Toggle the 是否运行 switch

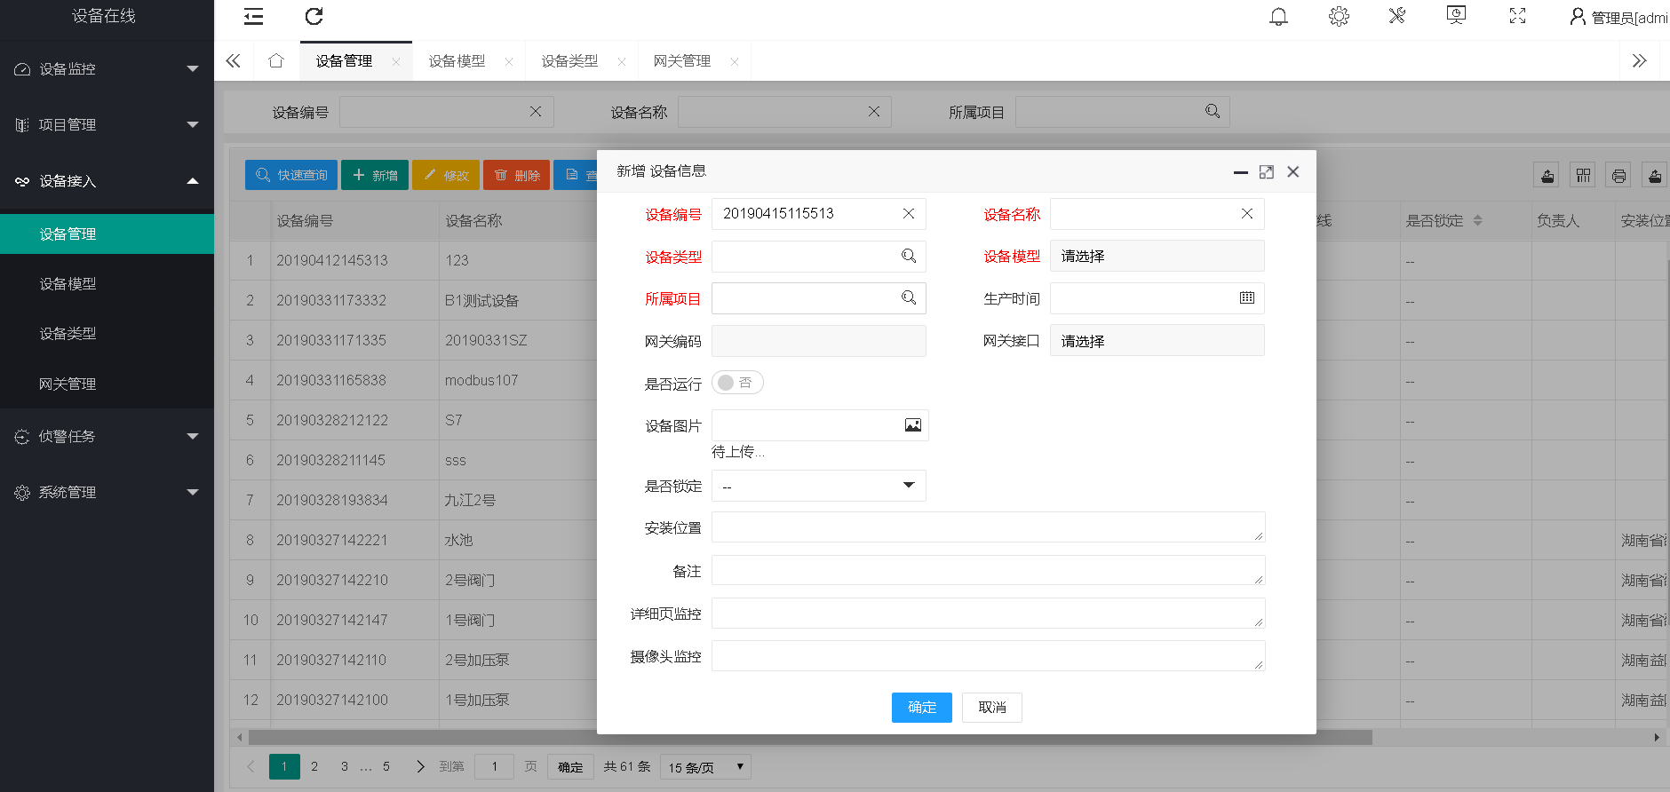coord(737,383)
